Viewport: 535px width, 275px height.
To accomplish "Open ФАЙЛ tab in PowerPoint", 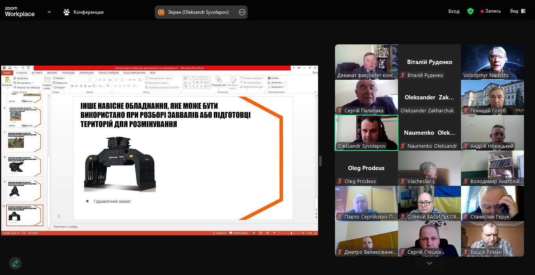I will tap(7, 73).
